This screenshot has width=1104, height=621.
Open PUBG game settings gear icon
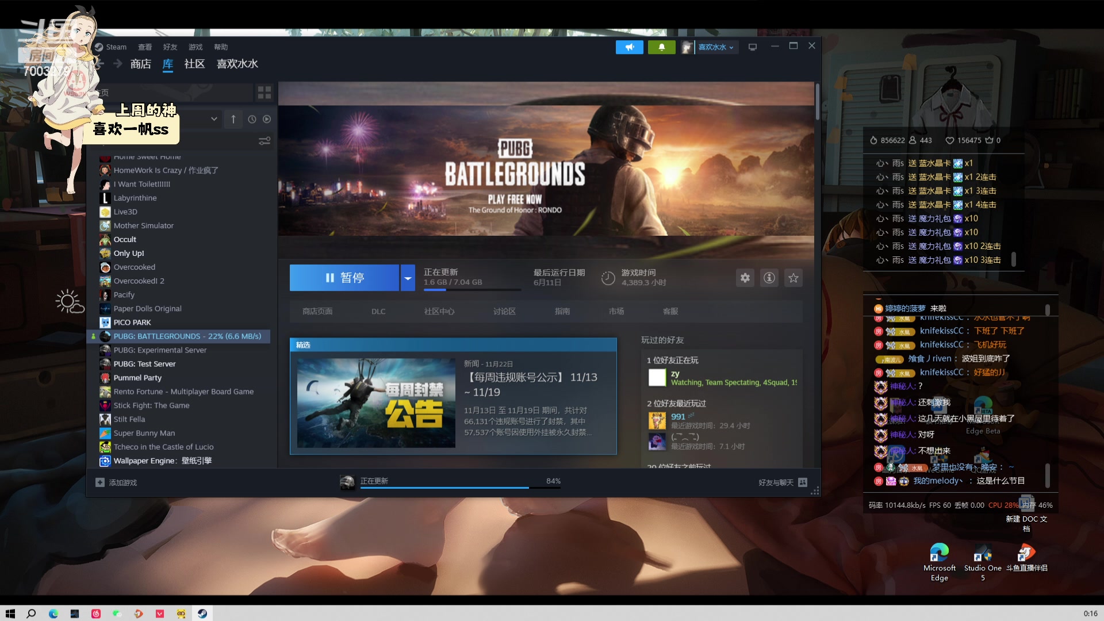745,278
